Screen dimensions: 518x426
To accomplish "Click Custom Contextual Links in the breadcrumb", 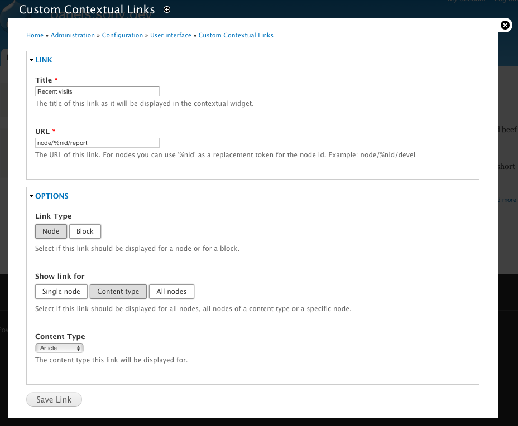I will 236,35.
